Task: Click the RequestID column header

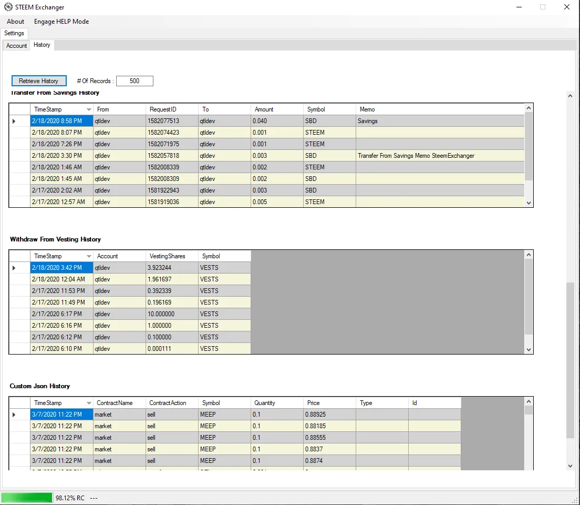Action: point(172,109)
